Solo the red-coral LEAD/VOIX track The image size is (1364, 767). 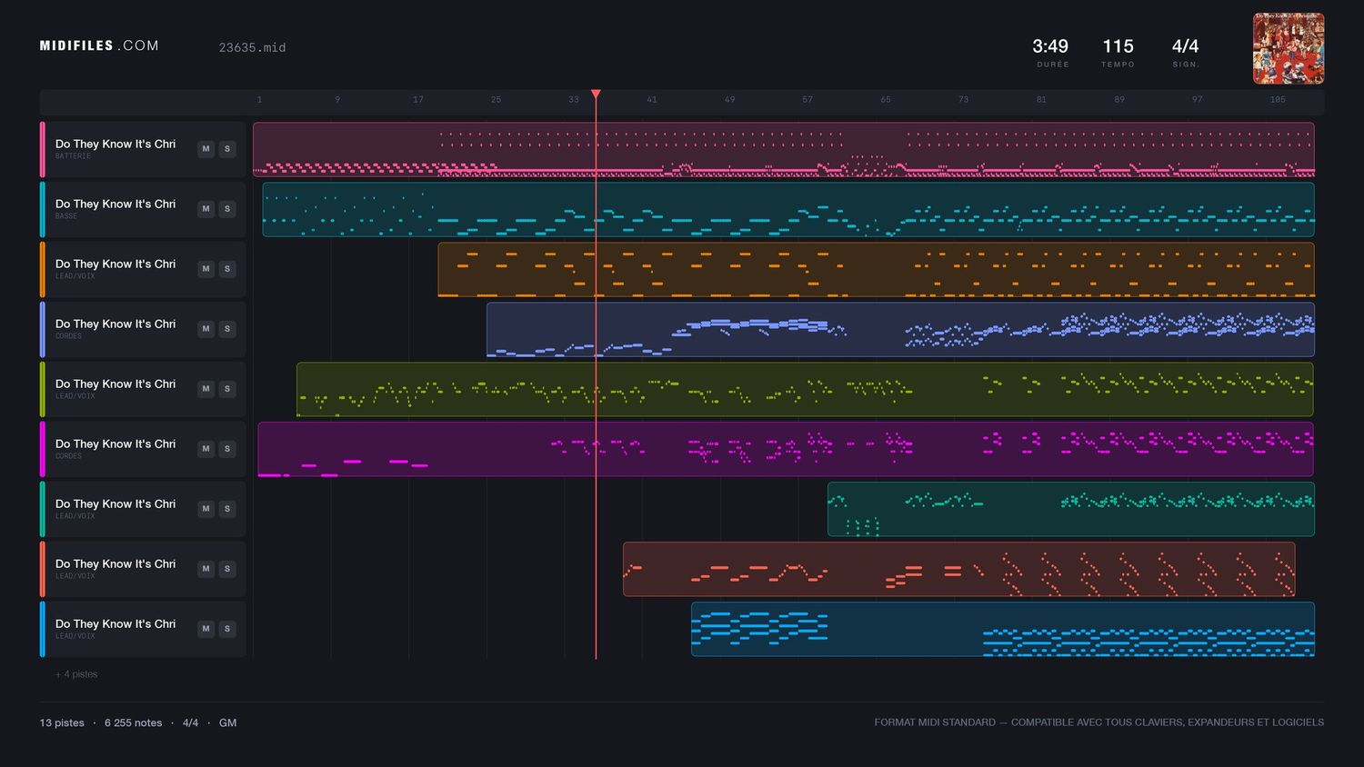click(x=227, y=569)
